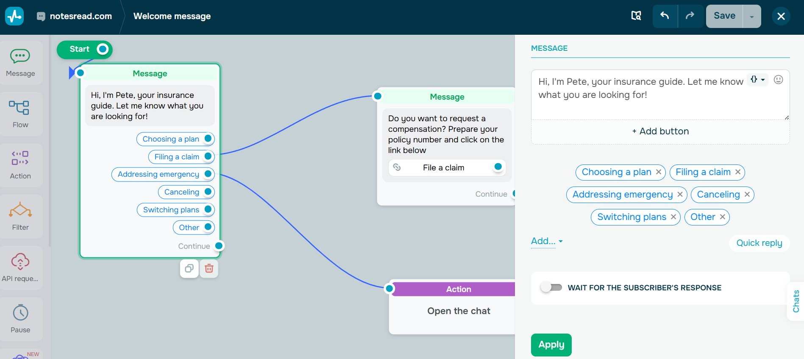804x359 pixels.
Task: Click Canceling quick reply on canvas
Action: click(186, 192)
